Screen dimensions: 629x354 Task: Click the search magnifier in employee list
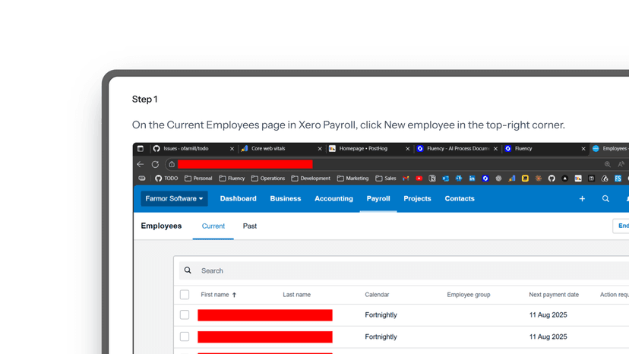pyautogui.click(x=188, y=270)
